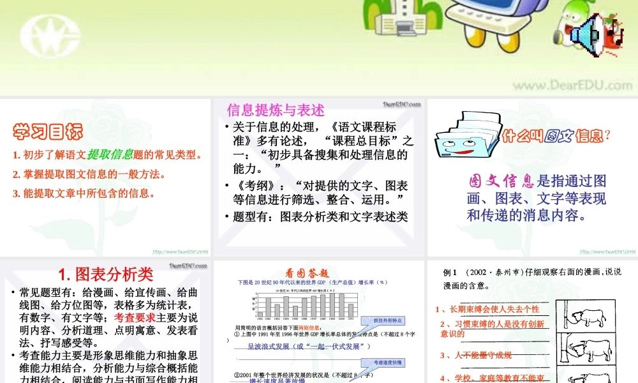Screen dimensions: 638x383
Task: Click the heading 什么叫图文信息?
Action: 556,135
